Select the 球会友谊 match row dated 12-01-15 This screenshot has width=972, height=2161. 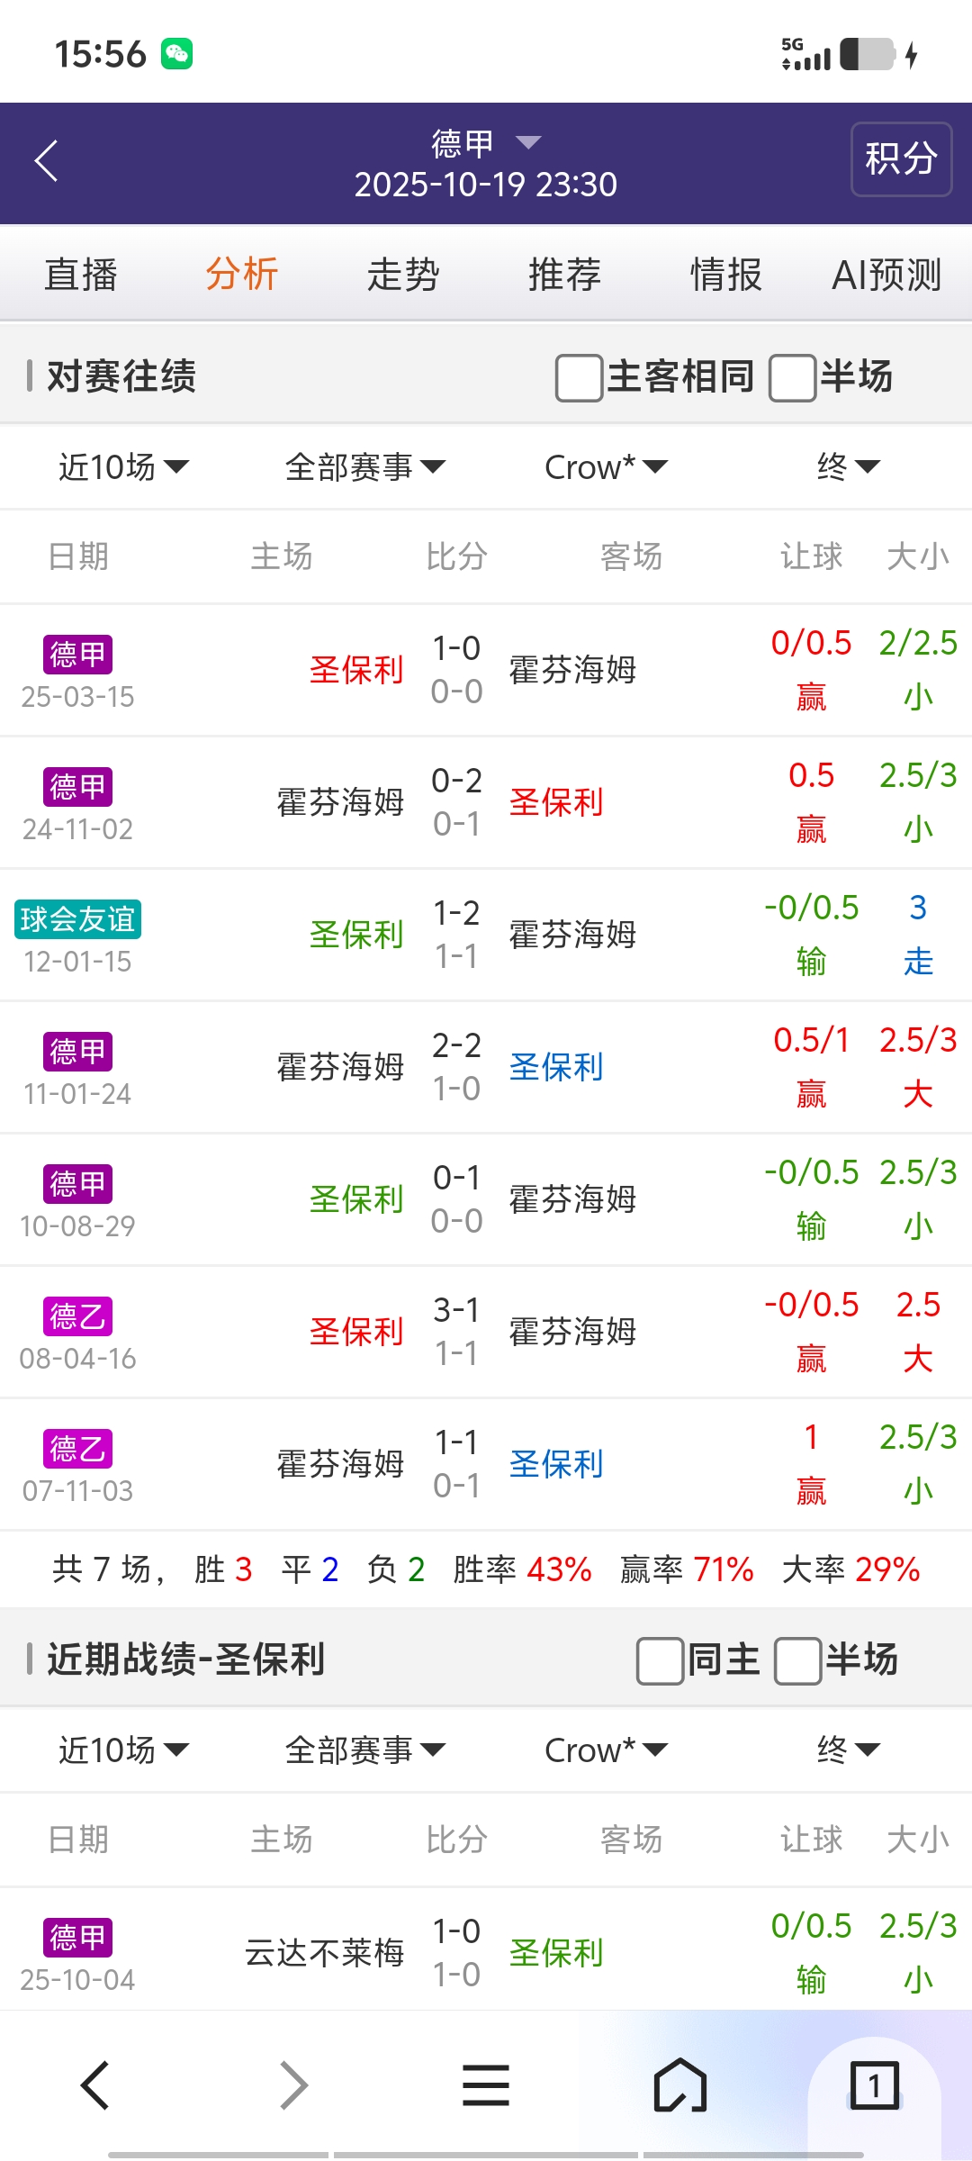[x=486, y=936]
